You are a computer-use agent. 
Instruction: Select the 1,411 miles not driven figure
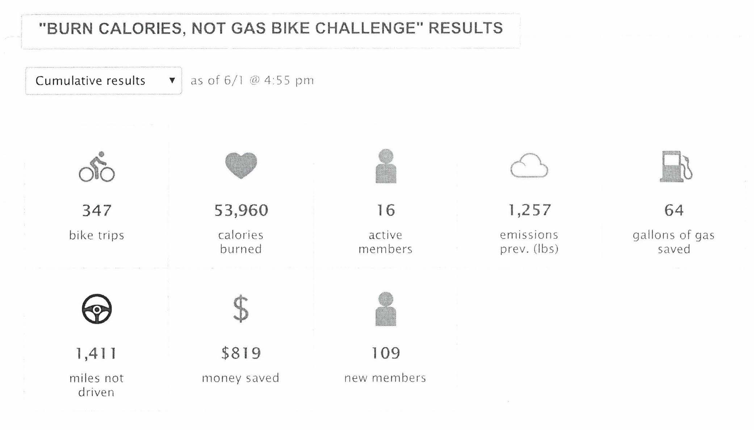(x=96, y=353)
